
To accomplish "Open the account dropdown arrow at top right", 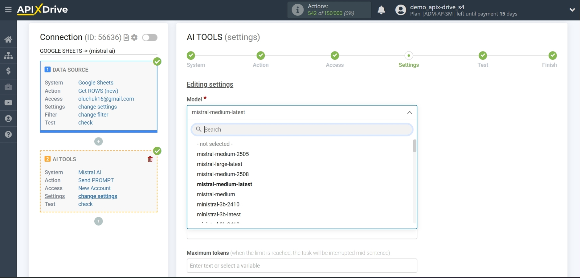I will 572,10.
